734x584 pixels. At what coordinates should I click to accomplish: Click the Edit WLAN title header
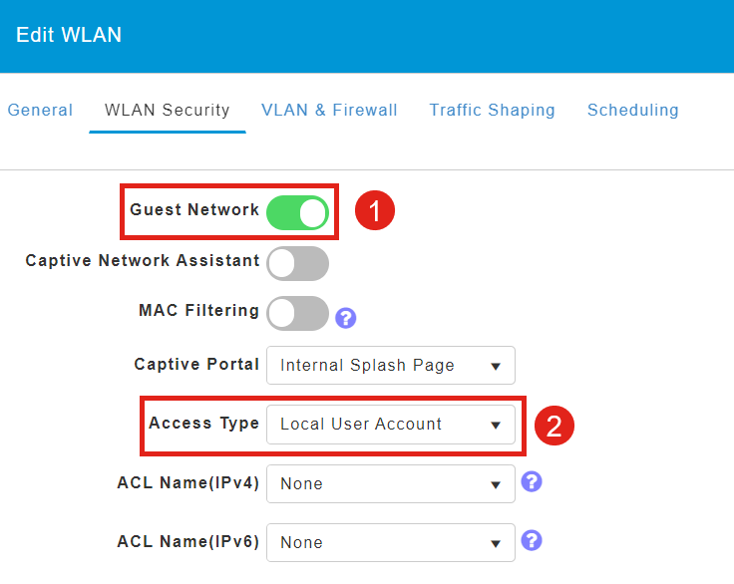click(69, 35)
